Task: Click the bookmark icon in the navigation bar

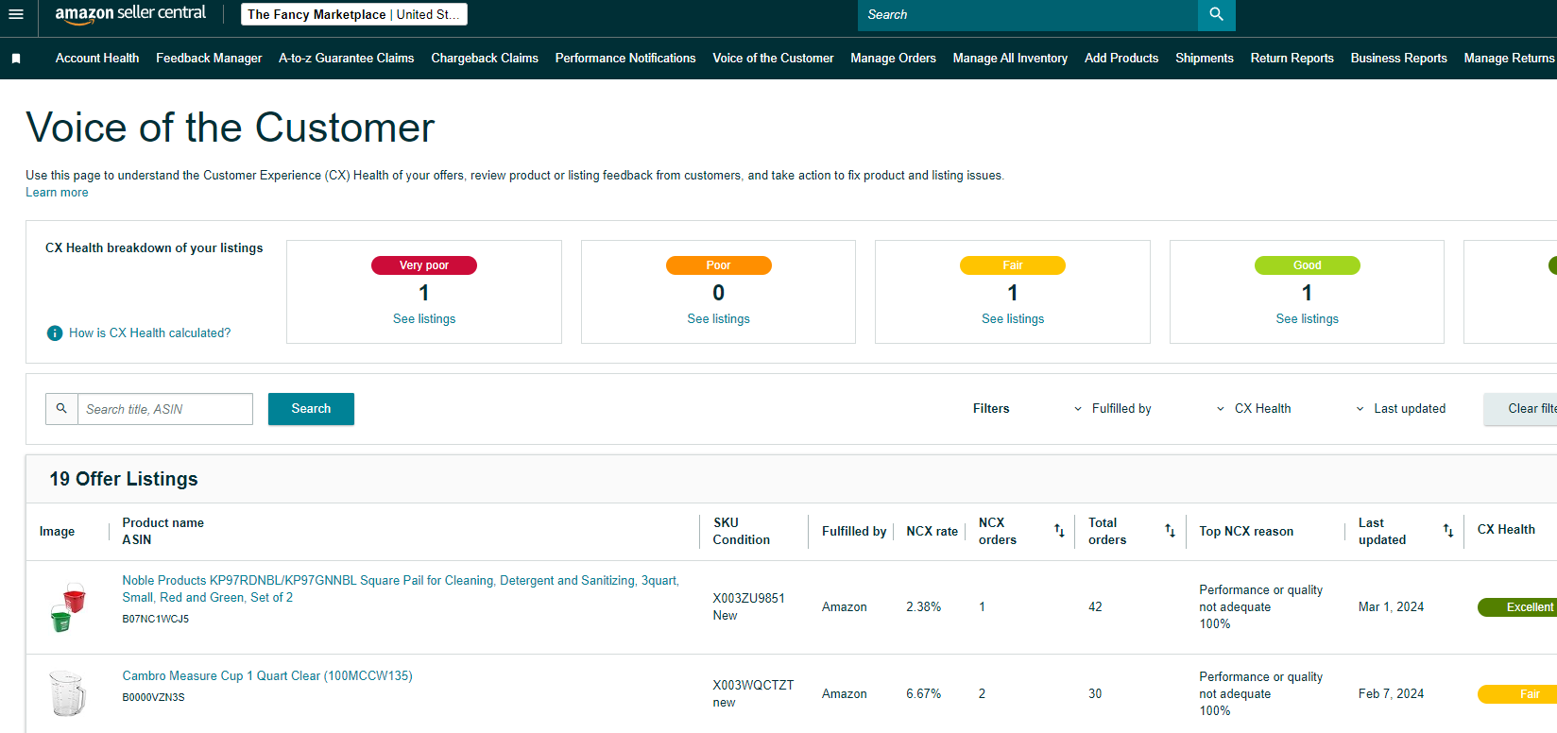Action: (x=16, y=59)
